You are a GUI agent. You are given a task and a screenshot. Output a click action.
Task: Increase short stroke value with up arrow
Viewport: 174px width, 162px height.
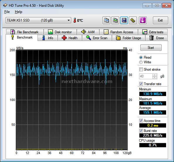point(154,75)
